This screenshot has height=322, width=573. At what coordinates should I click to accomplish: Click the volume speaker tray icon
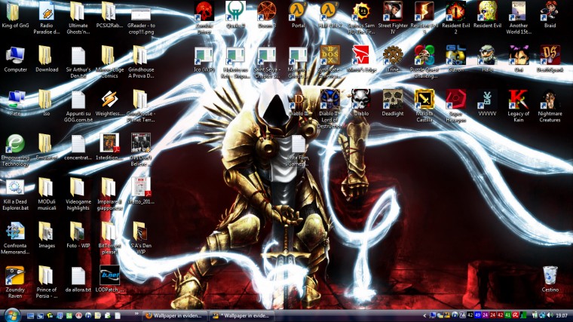click(550, 315)
